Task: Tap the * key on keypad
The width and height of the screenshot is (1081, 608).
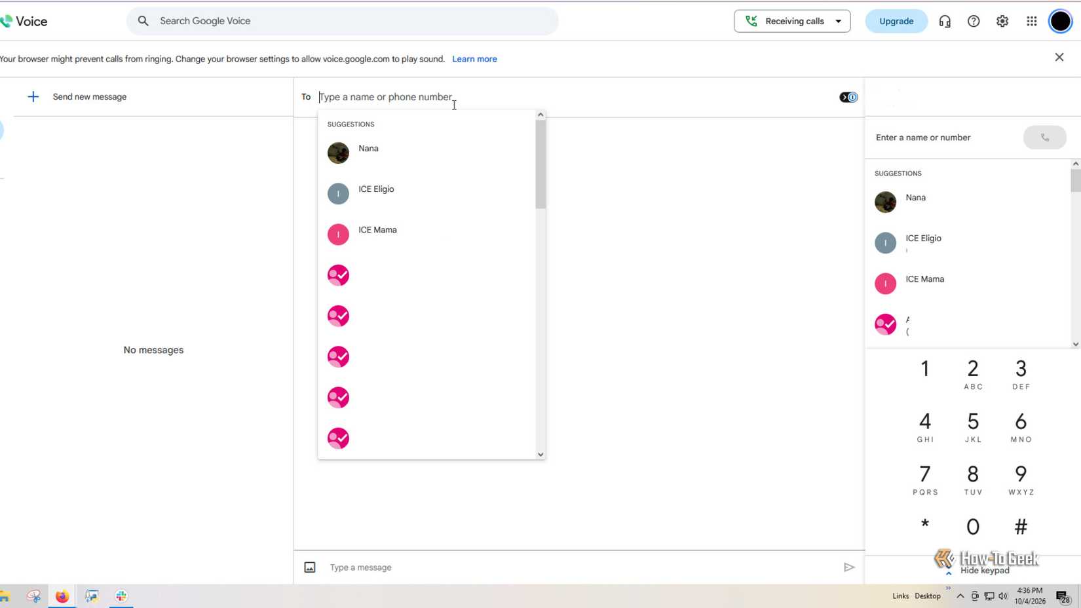Action: coord(925,525)
